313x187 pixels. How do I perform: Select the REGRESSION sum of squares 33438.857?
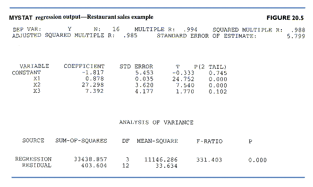pos(91,159)
